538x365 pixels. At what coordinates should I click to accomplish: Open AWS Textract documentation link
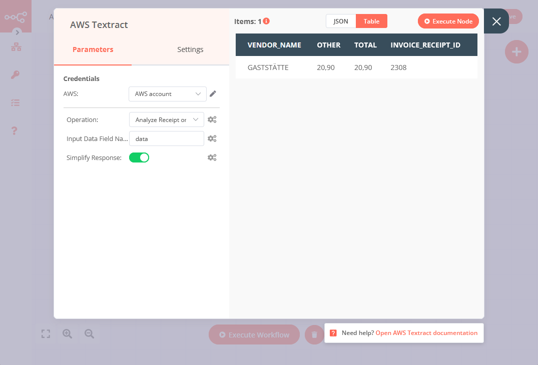click(426, 332)
